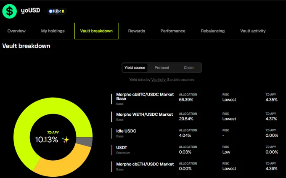Image resolution: width=286 pixels, height=178 pixels.
Task: Click the sparkle icon beside 10.13%
Action: [x=66, y=140]
